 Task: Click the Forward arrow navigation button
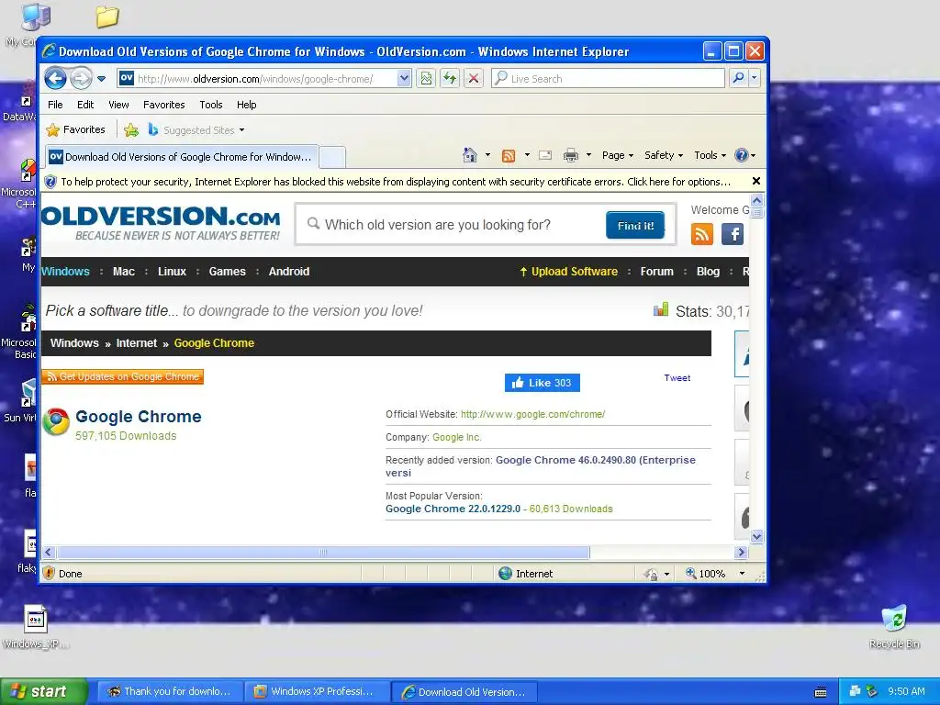tap(81, 79)
